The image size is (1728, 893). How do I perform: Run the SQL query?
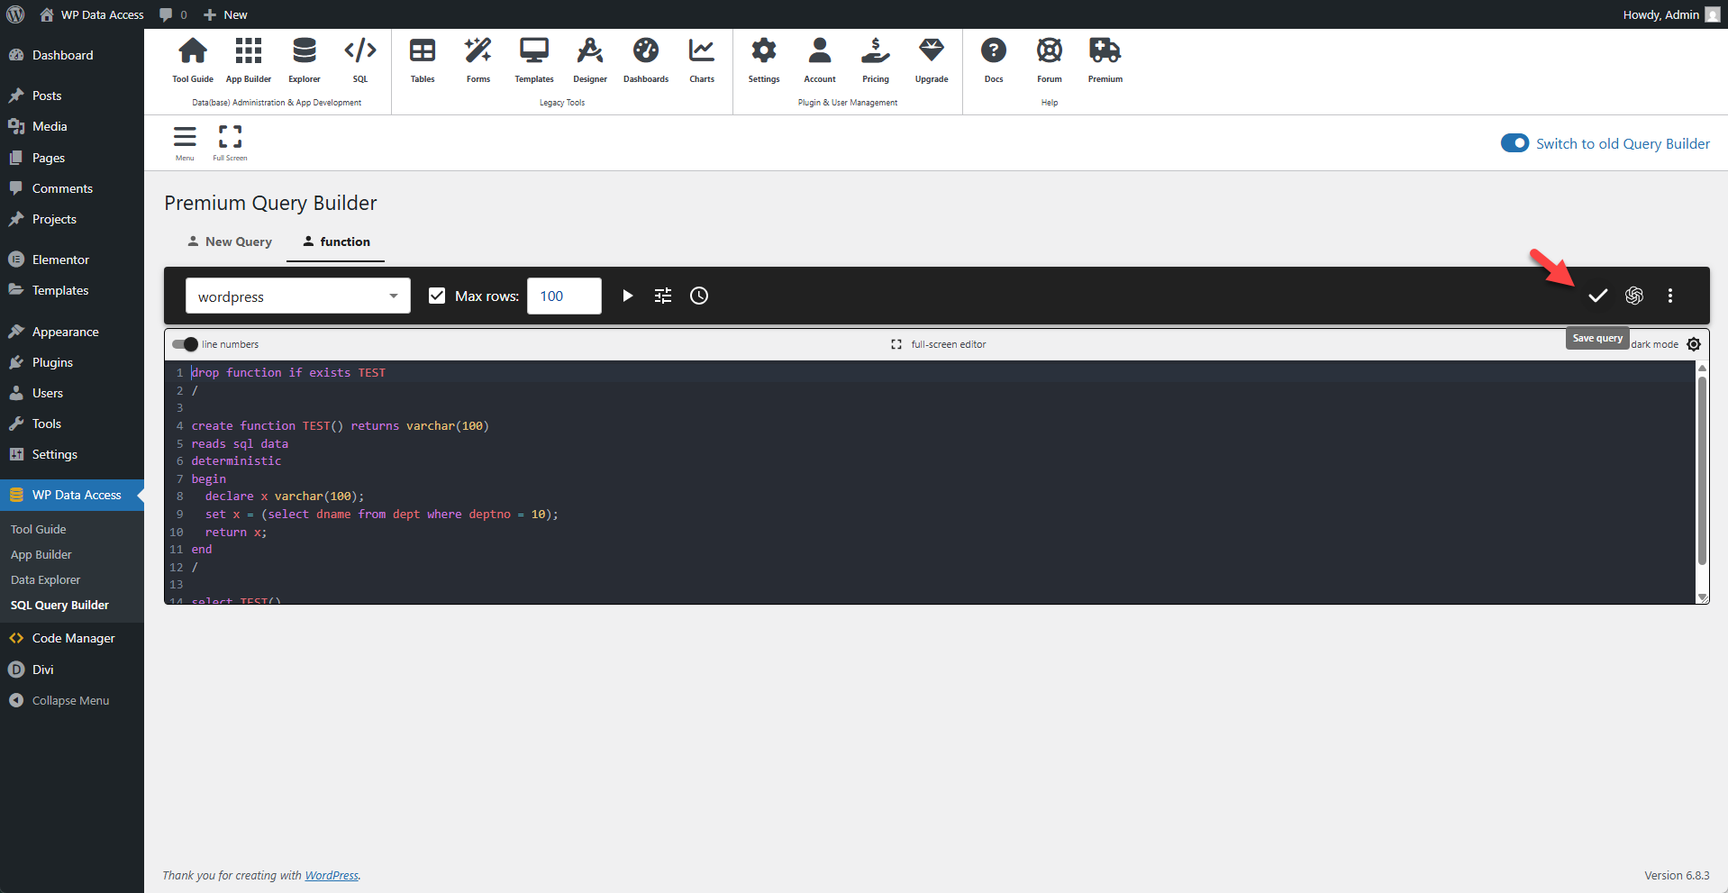click(x=627, y=296)
